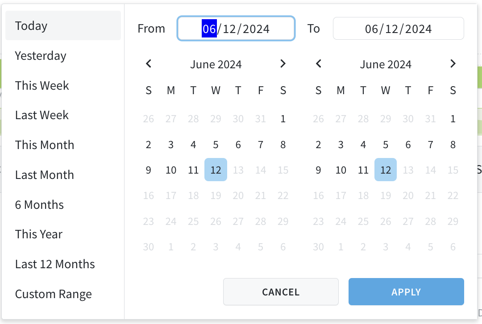482x324 pixels.
Task: Choose the Last Month preset
Action: pos(44,174)
